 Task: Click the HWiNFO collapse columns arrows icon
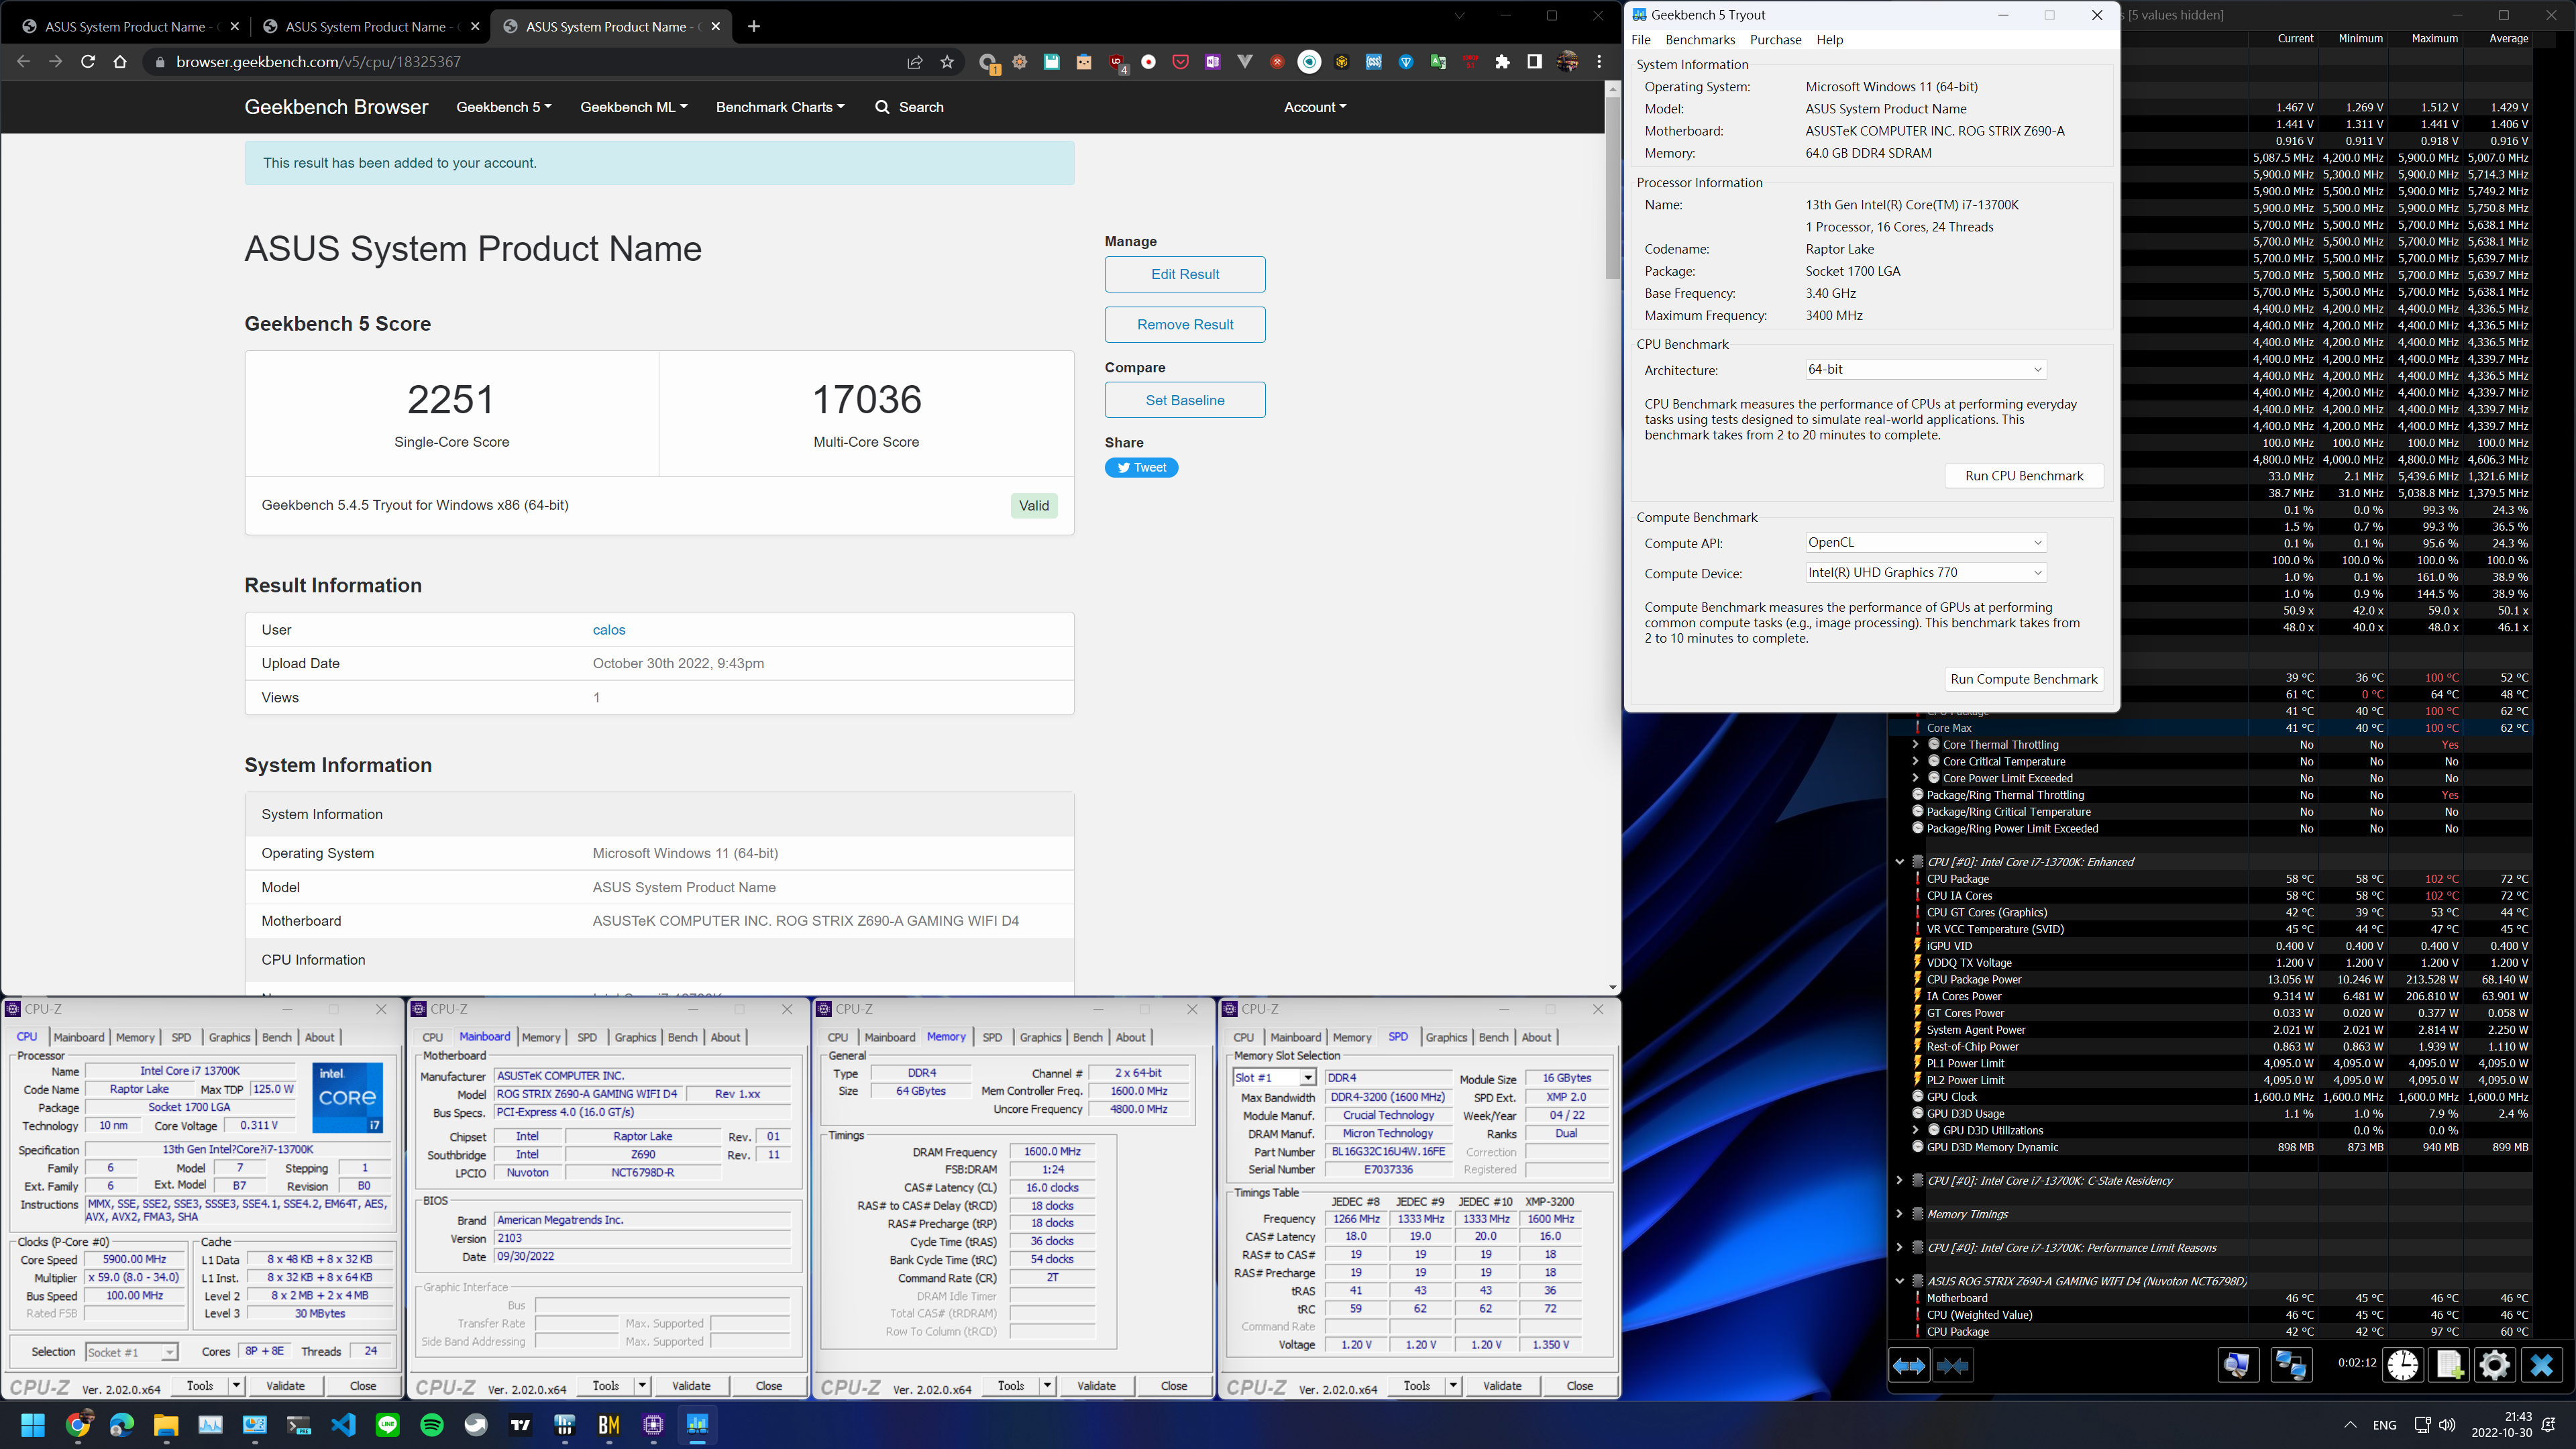1953,1365
